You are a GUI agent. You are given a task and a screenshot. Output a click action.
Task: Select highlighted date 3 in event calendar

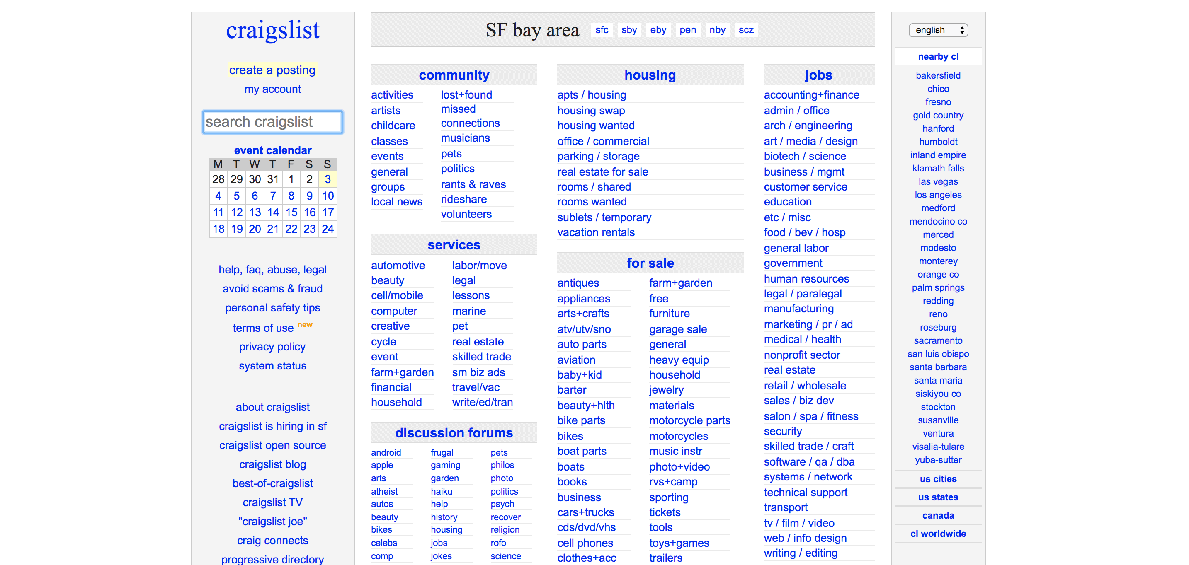click(x=327, y=179)
